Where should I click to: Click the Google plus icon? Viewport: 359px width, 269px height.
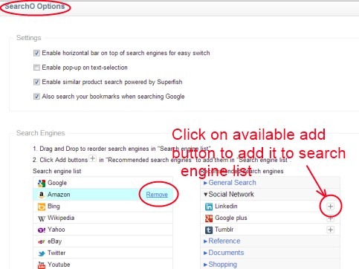click(209, 218)
